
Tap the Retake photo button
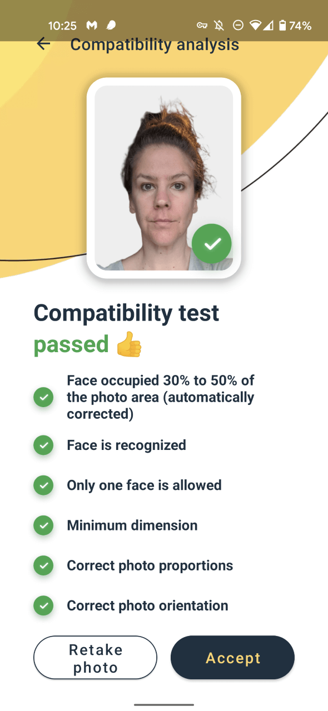(96, 658)
